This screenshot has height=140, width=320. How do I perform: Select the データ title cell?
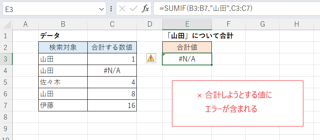(63, 36)
